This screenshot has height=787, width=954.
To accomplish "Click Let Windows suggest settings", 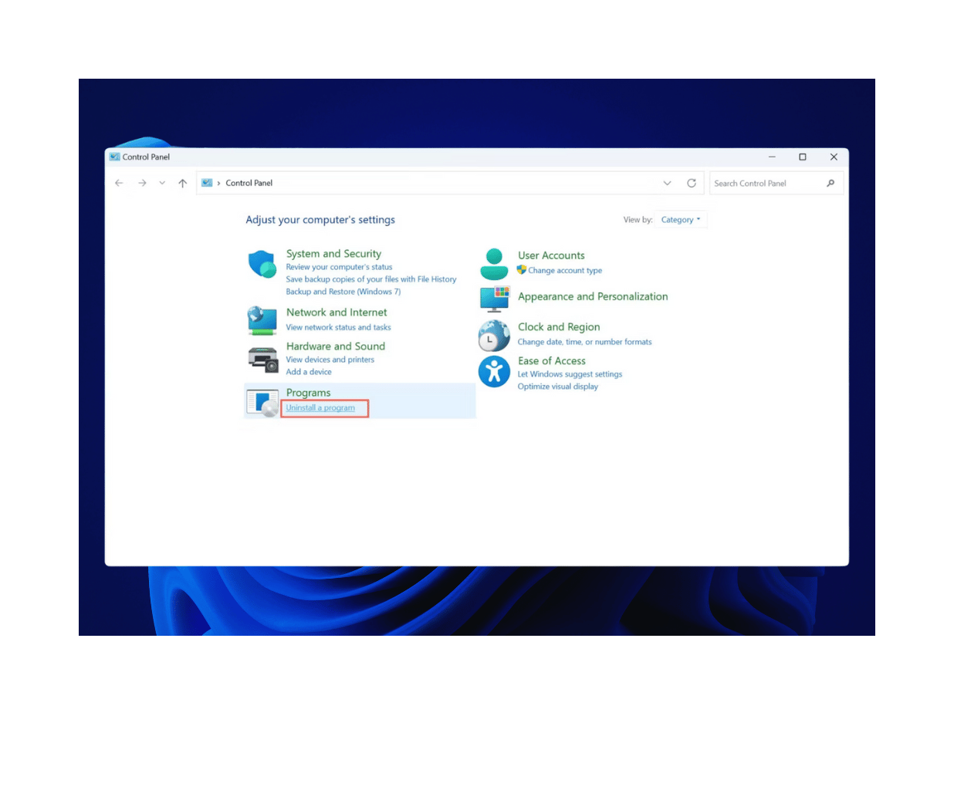I will point(570,374).
